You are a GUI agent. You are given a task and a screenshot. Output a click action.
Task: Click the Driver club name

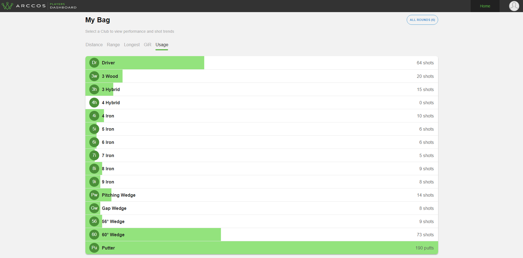pyautogui.click(x=108, y=63)
